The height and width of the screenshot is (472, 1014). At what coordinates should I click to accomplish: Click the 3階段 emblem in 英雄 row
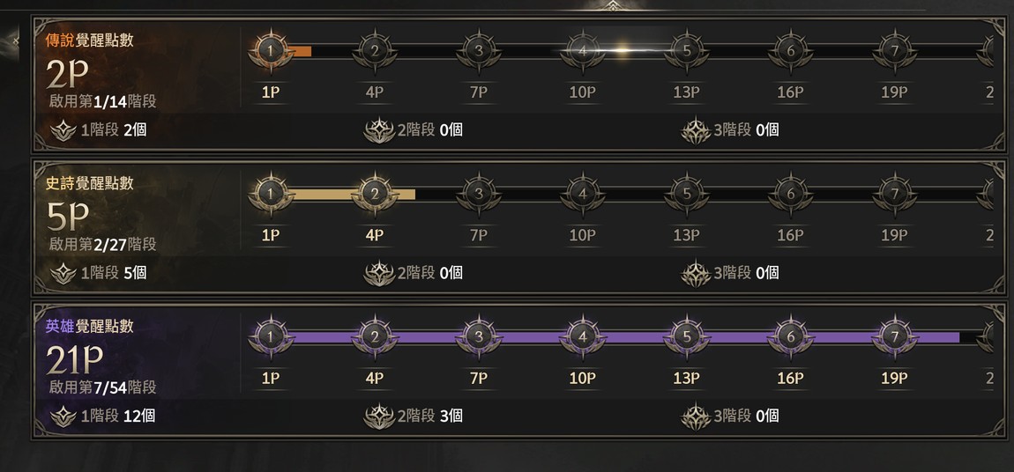point(696,416)
